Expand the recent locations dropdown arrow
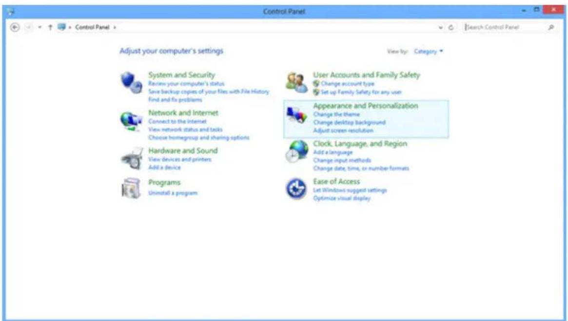The image size is (568, 321). pos(39,27)
